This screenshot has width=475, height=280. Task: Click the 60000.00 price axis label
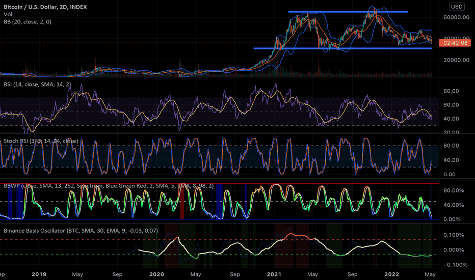click(x=456, y=17)
